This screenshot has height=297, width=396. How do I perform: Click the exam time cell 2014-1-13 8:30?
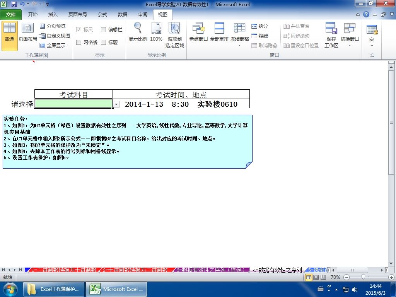(181, 104)
